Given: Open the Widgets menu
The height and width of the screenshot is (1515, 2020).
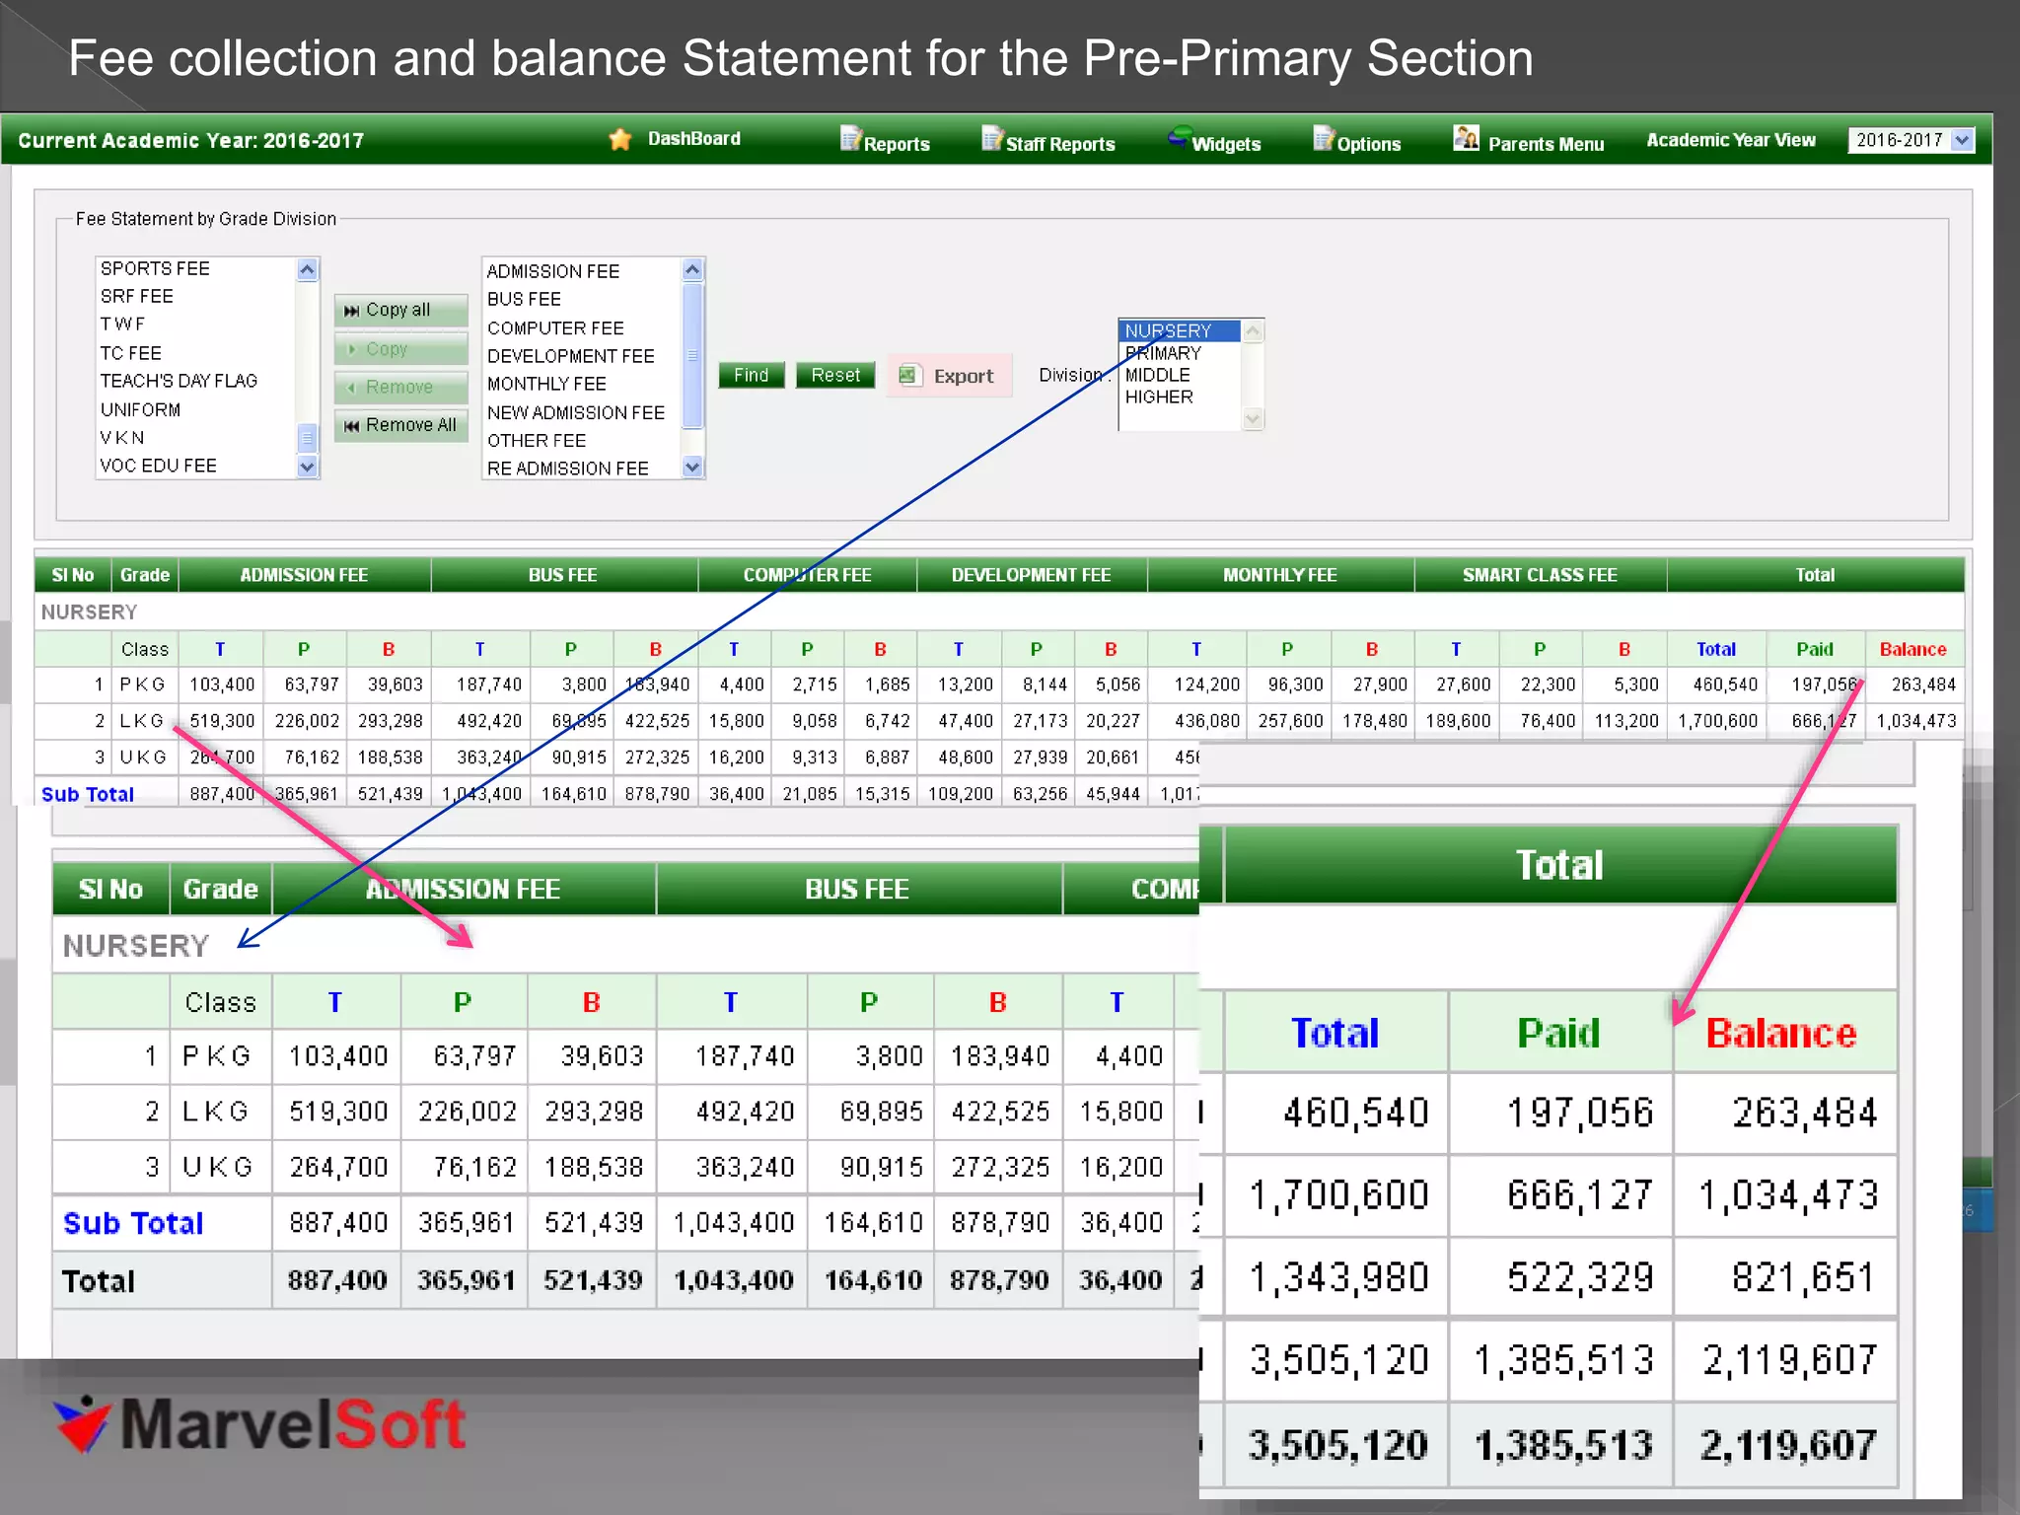Looking at the screenshot, I should point(1226,144).
